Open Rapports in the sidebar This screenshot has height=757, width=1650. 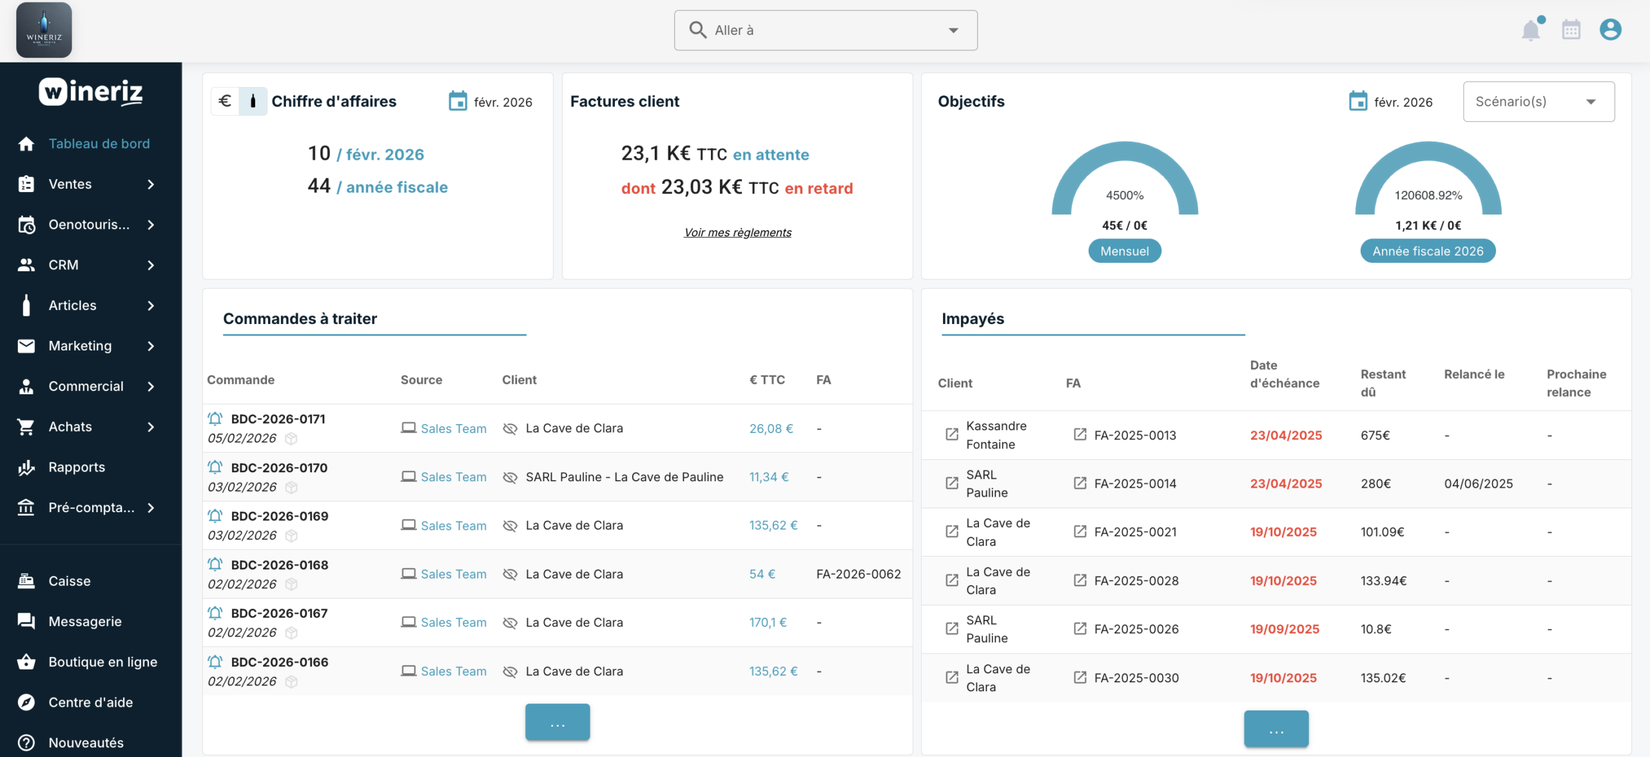(x=77, y=467)
